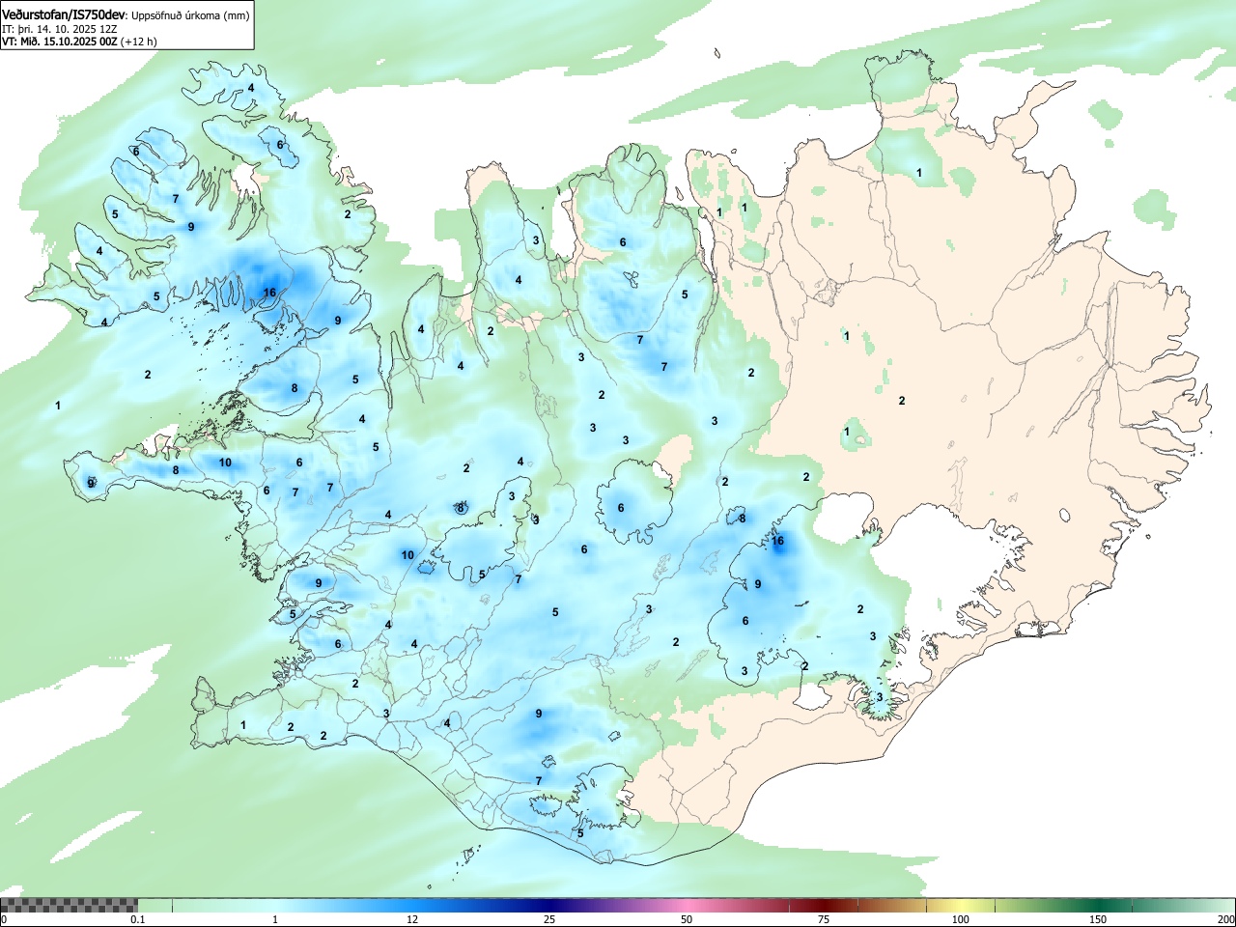Click the 10 mm value on Snæfellsnes peninsula
Screen dimensions: 1236x927
[225, 463]
